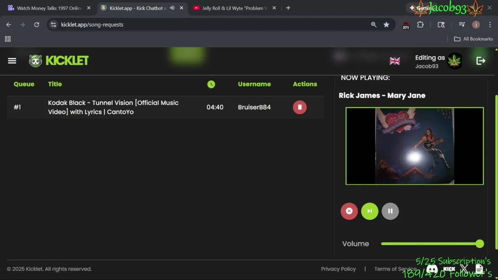The height and width of the screenshot is (280, 498).
Task: Open the apps grid in bookmarks bar
Action: [8, 39]
